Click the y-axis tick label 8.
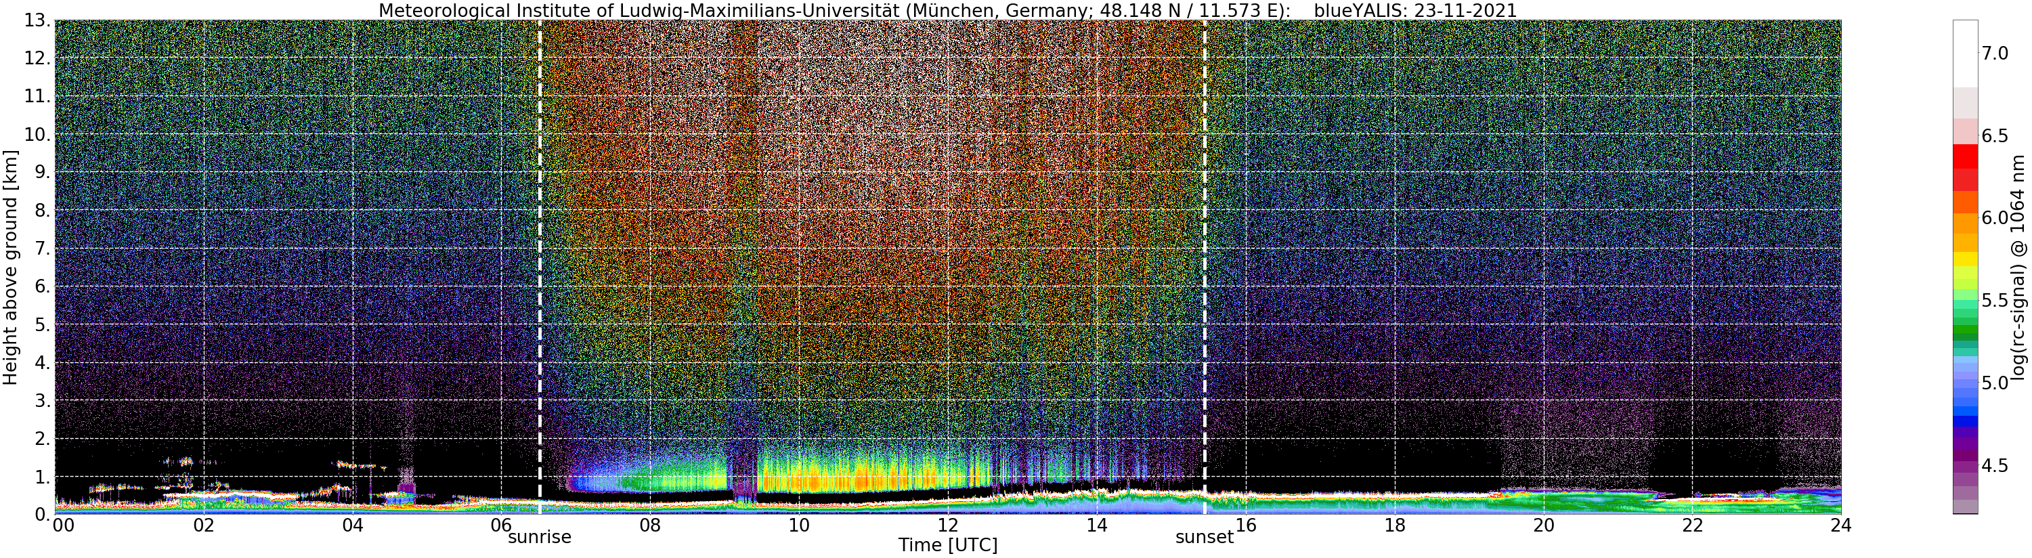Screen dimensions: 2032x558 pyautogui.click(x=41, y=211)
